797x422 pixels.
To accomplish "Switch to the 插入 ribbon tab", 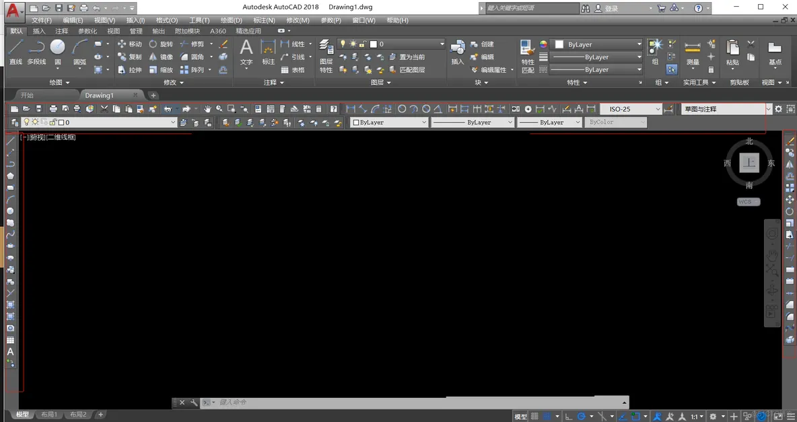I will [39, 31].
